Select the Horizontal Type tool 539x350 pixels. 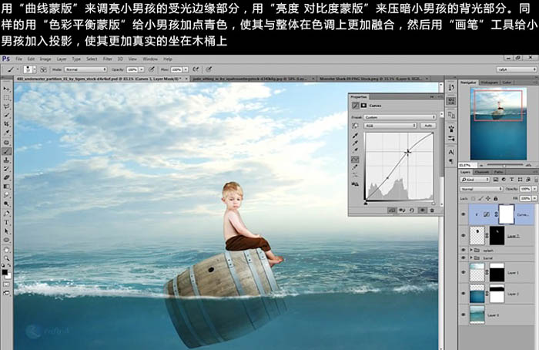(6, 222)
